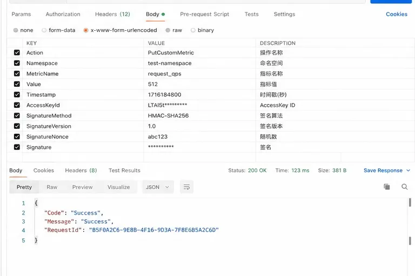Select the binary body type radio

tap(193, 30)
